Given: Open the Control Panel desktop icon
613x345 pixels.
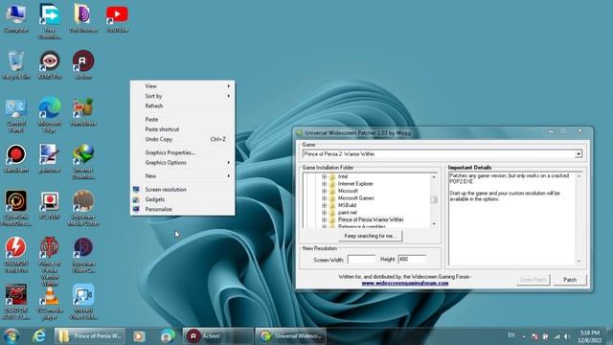Looking at the screenshot, I should point(16,115).
